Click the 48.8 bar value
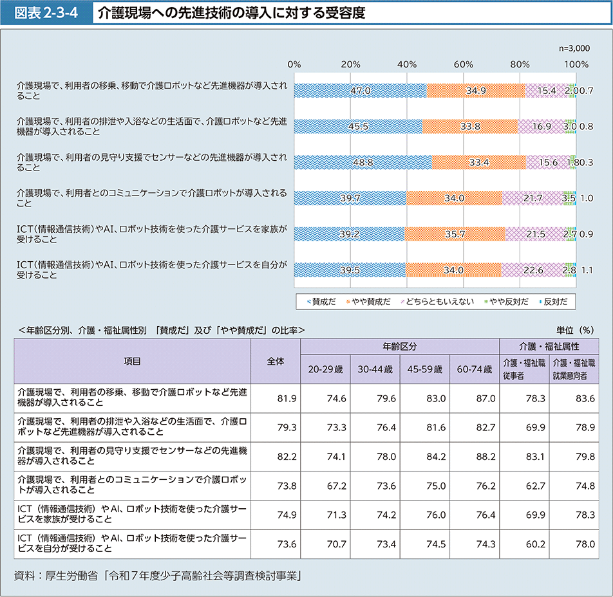 (363, 163)
